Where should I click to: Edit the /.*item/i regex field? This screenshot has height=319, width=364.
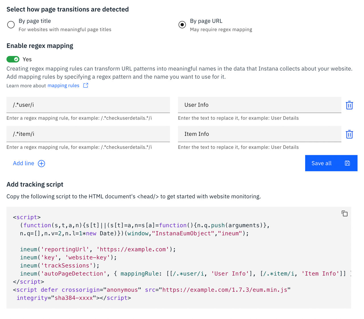pos(88,134)
